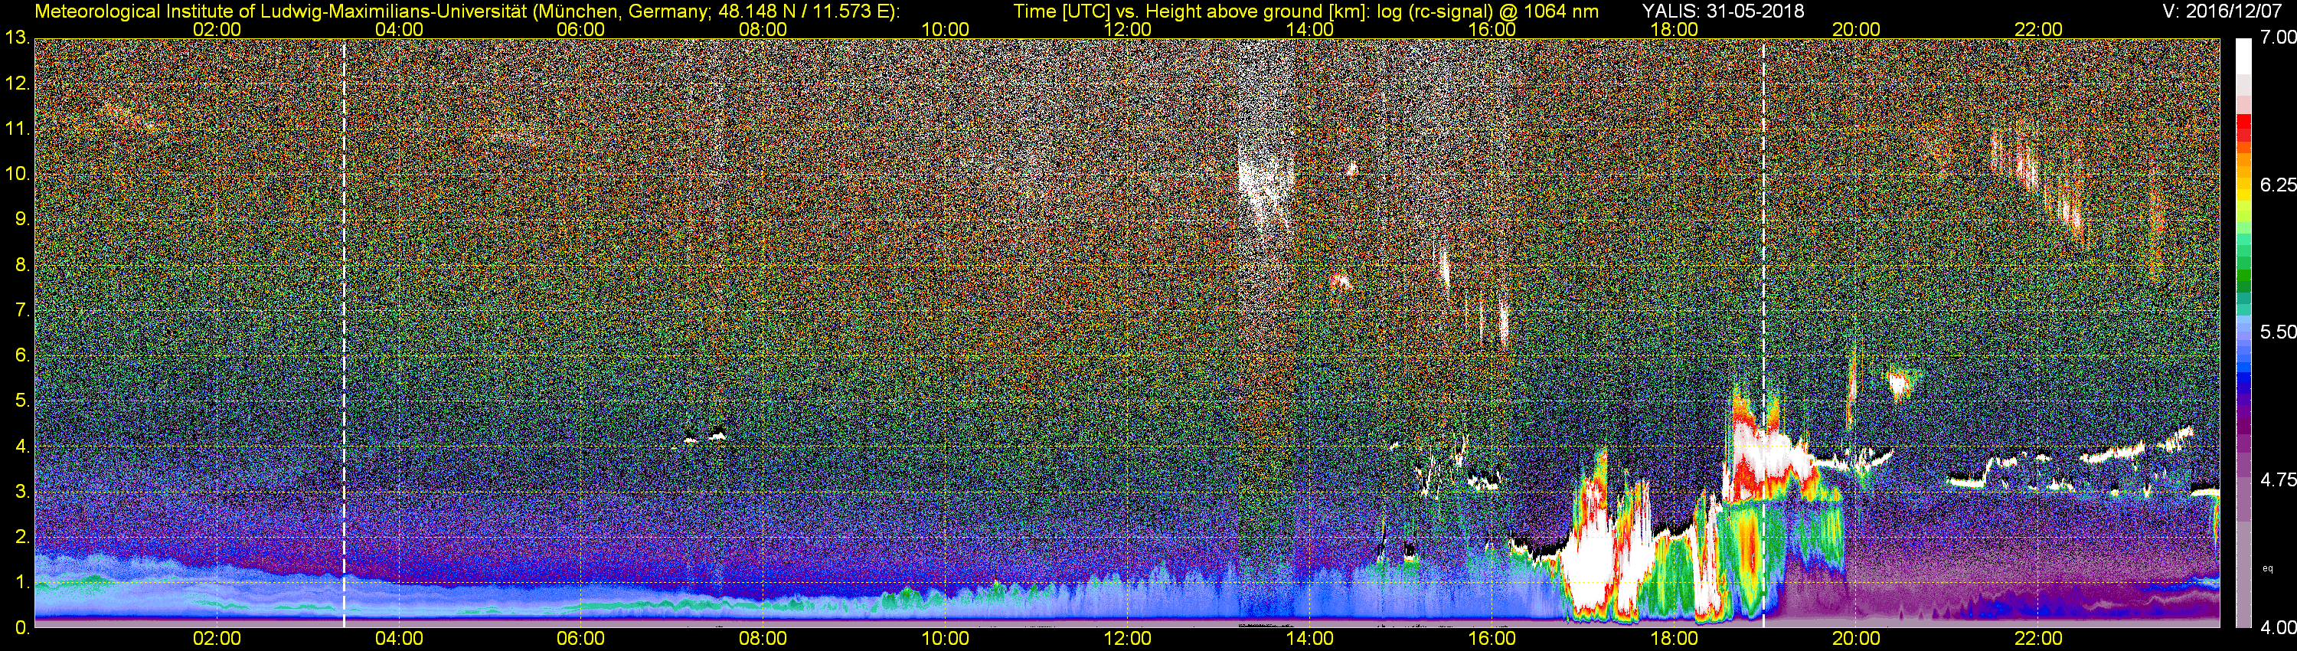The width and height of the screenshot is (2297, 651).
Task: Click the white dashed marker line near 19:00
Action: [x=1764, y=332]
